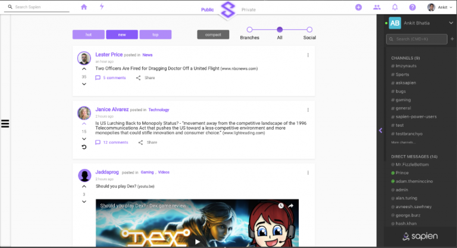Create new post with plus circle icon

358,7
